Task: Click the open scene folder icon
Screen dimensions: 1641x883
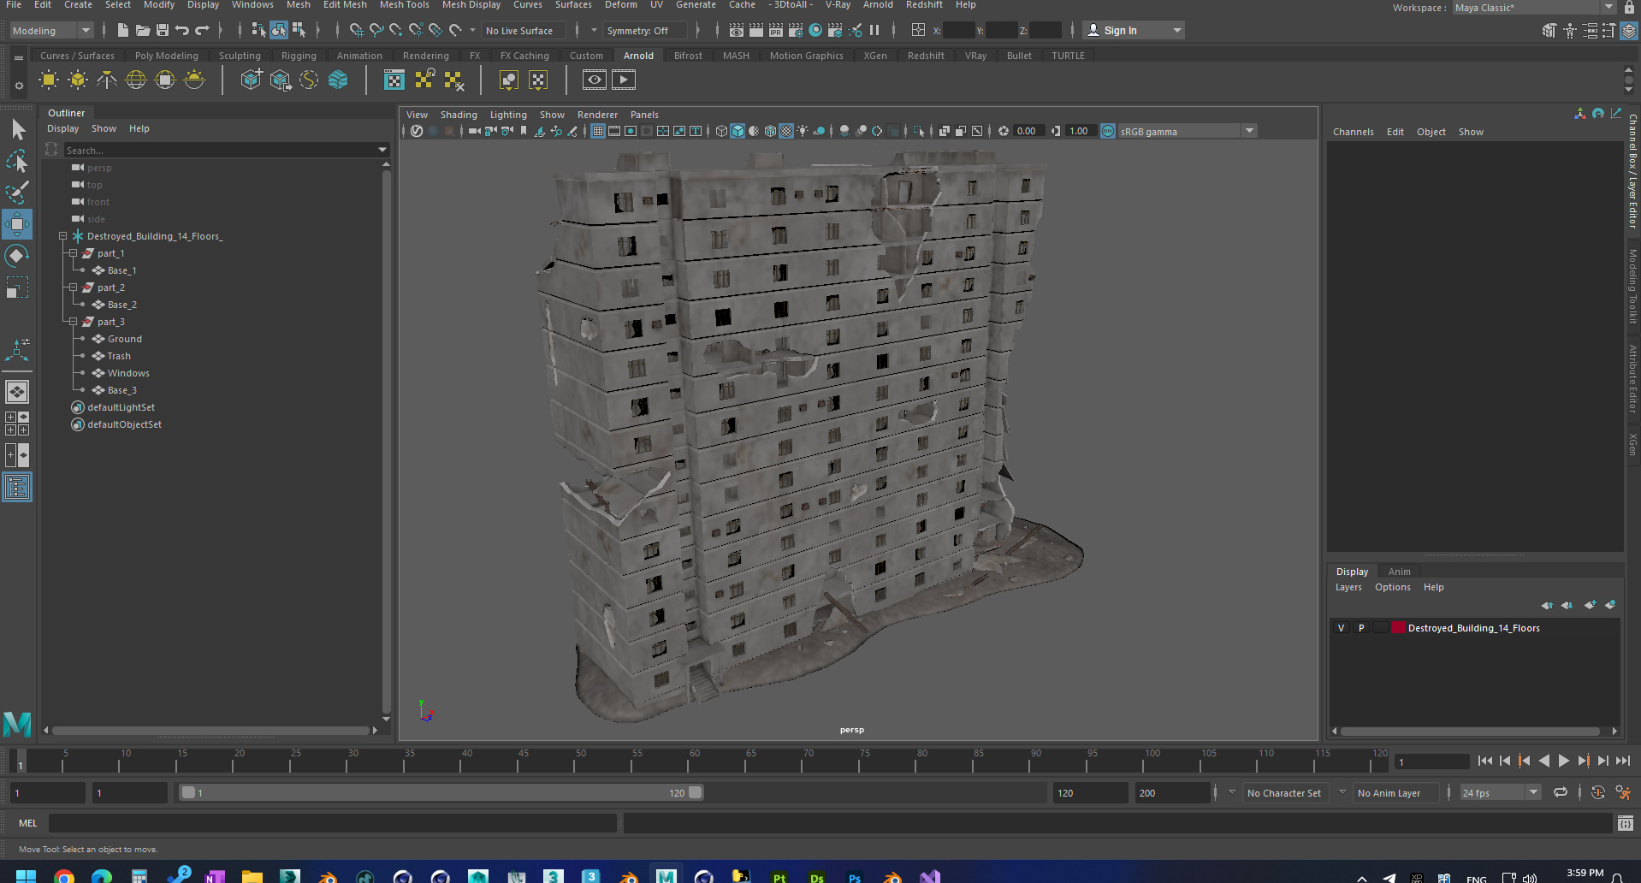Action: [x=142, y=31]
